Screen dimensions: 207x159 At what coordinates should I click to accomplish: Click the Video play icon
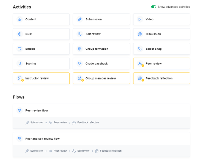tap(140, 19)
